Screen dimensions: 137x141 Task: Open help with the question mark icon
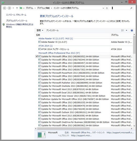tap(132, 30)
